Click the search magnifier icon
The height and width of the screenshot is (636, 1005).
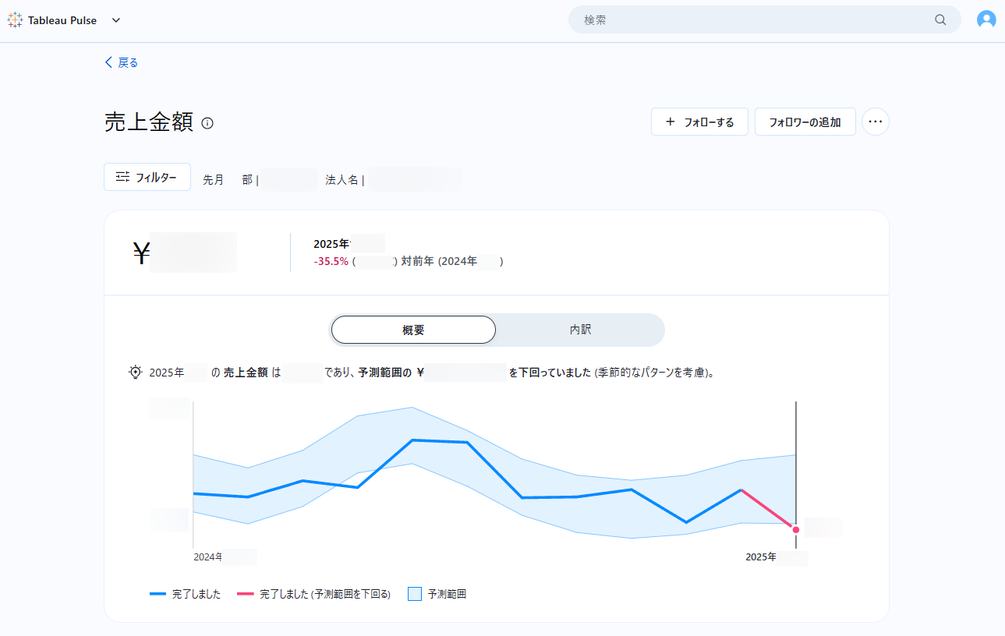point(940,20)
